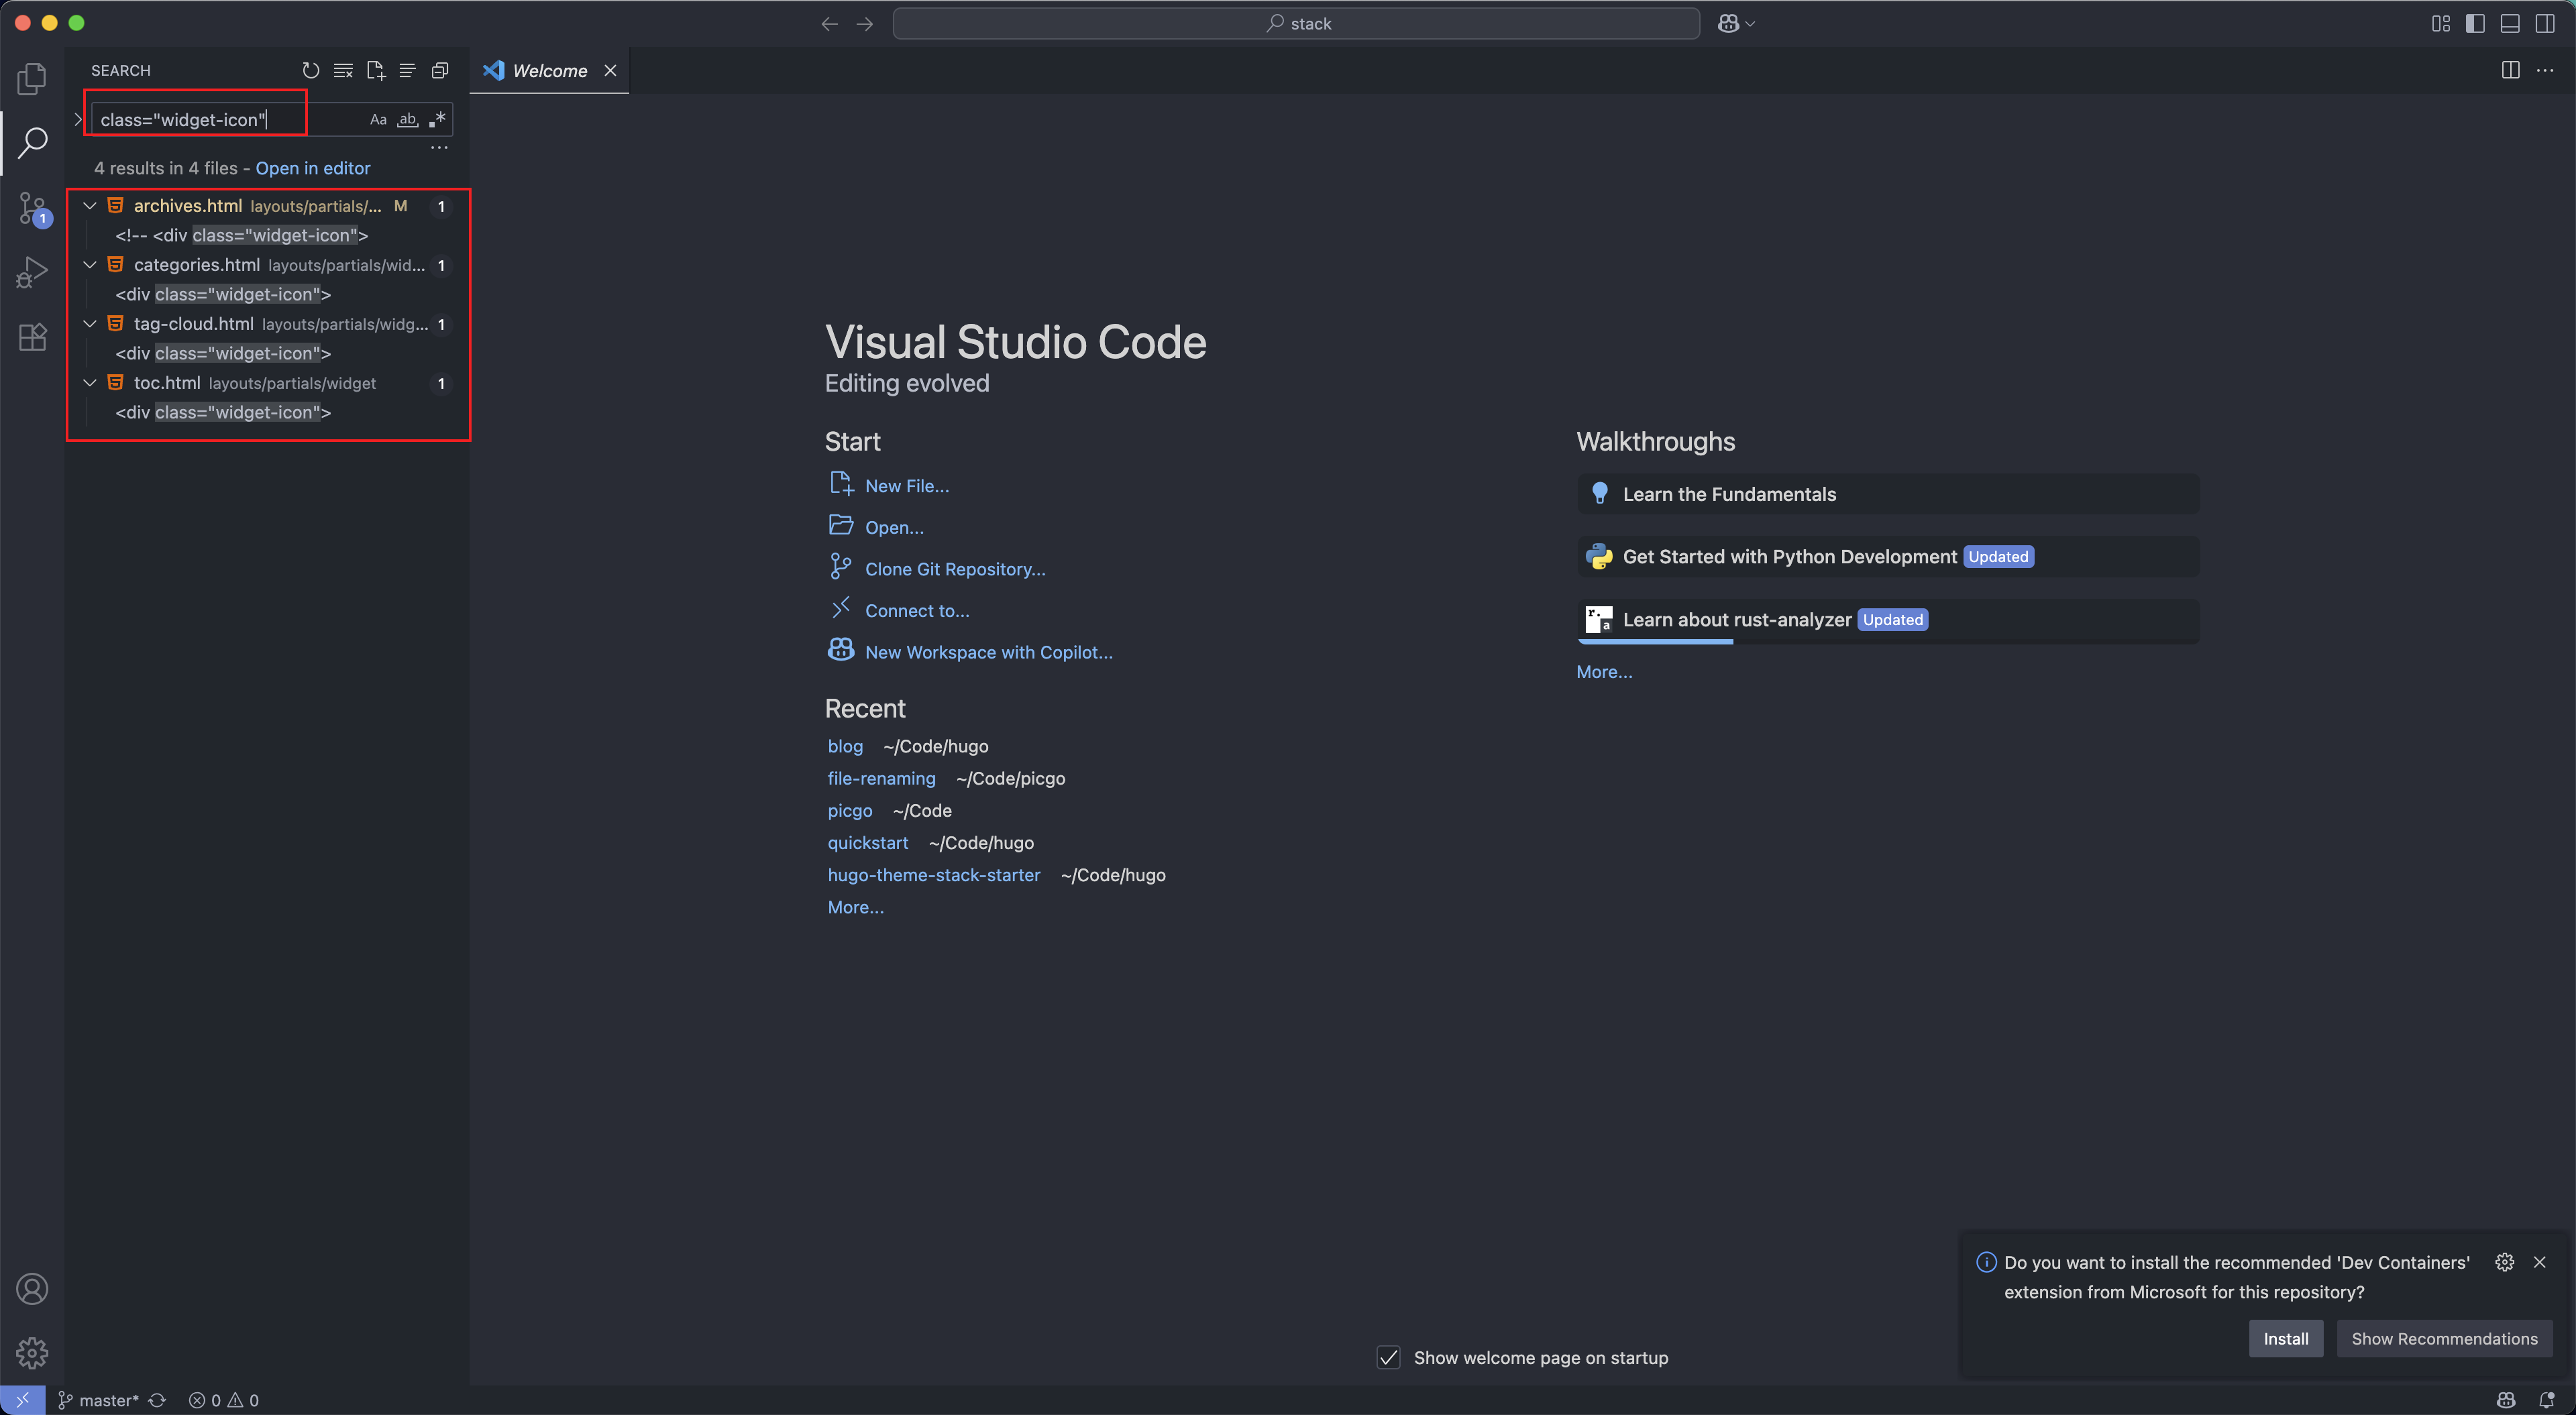Collapse toc.html results
Viewport: 2576px width, 1415px height.
click(x=90, y=383)
